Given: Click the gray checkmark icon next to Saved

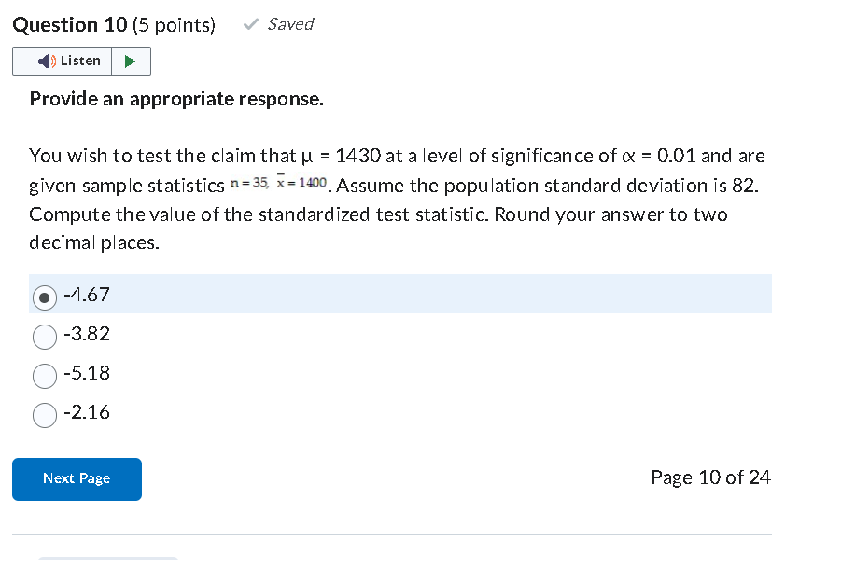Looking at the screenshot, I should [248, 24].
